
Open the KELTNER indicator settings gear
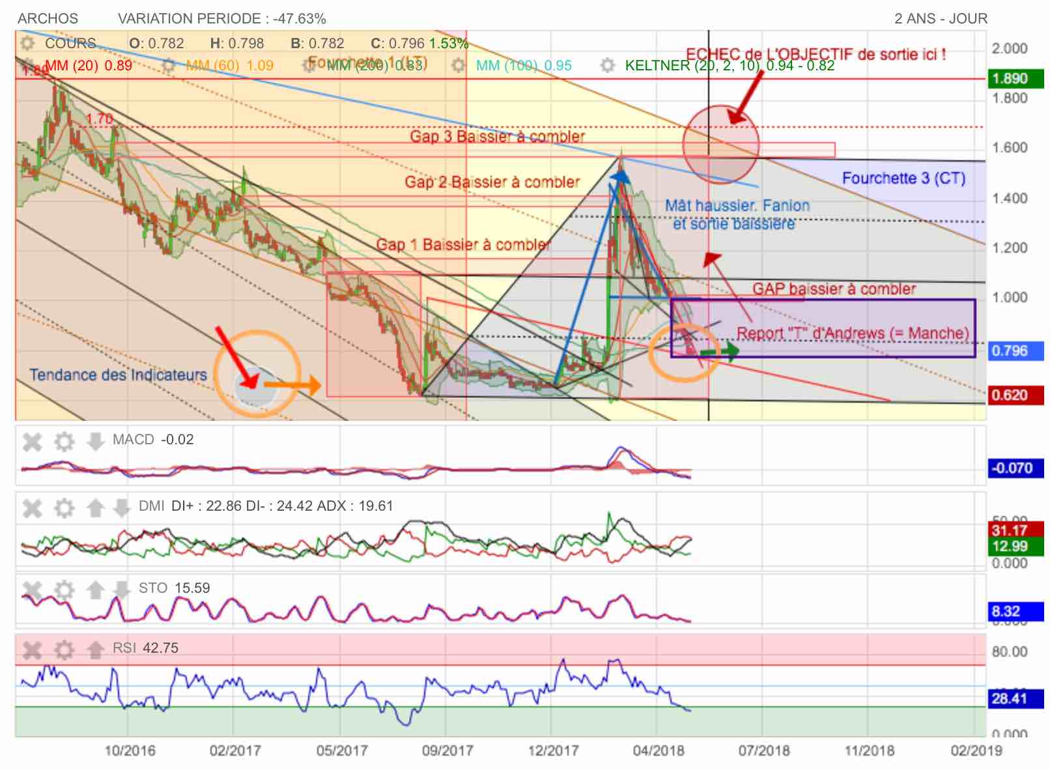click(608, 65)
